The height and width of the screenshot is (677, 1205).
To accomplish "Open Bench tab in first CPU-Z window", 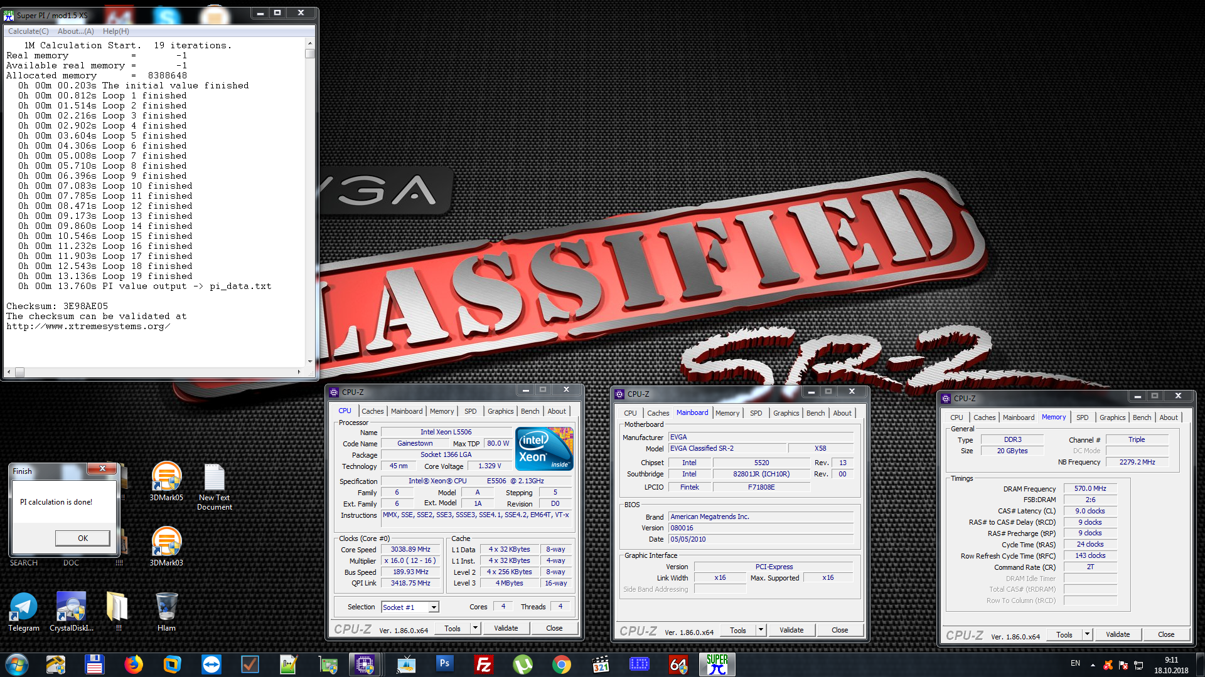I will tap(530, 411).
